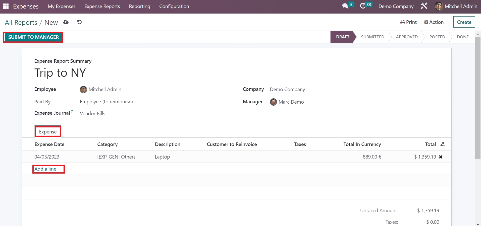The height and width of the screenshot is (226, 481).
Task: Click Submit to Manager button
Action: tap(33, 37)
